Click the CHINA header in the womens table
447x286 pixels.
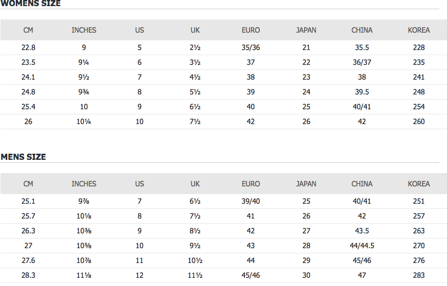362,30
